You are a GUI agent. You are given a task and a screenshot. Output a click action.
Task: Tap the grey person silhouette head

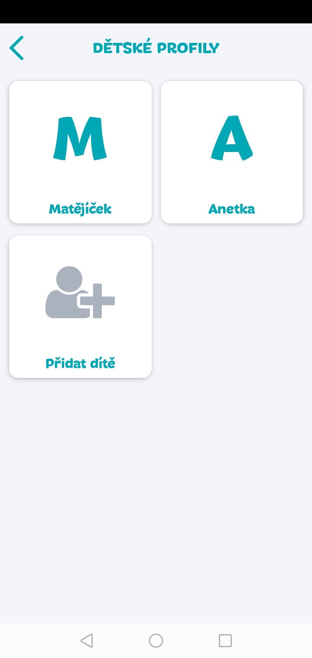tap(69, 279)
